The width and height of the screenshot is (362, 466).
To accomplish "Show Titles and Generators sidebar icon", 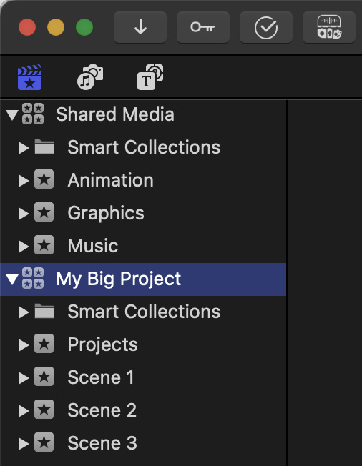I will tap(150, 77).
